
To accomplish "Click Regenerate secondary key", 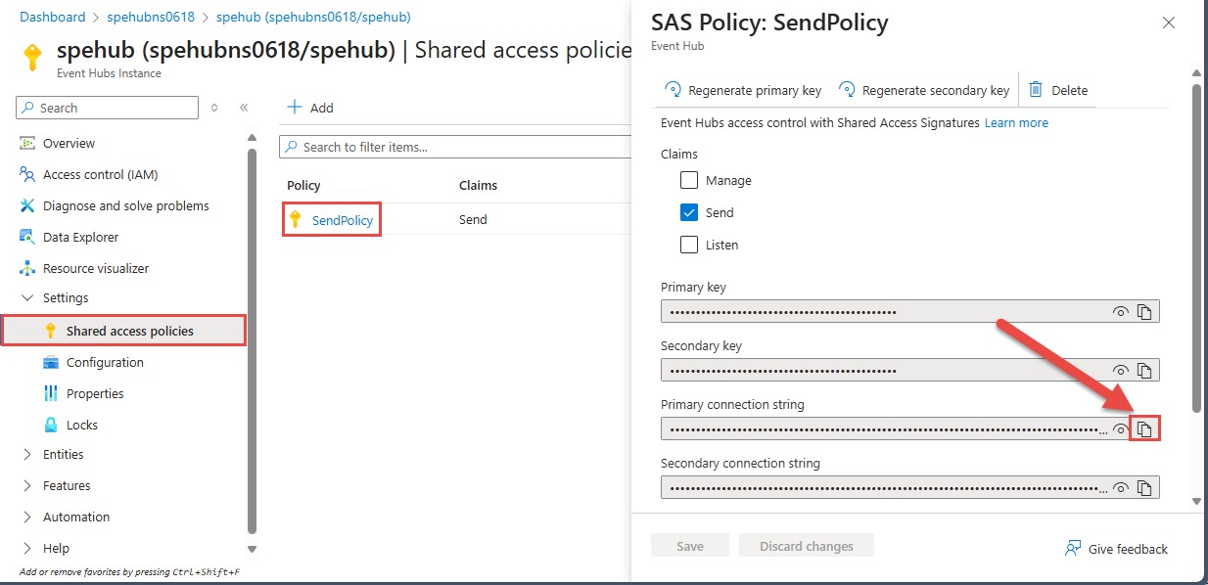I will (924, 90).
